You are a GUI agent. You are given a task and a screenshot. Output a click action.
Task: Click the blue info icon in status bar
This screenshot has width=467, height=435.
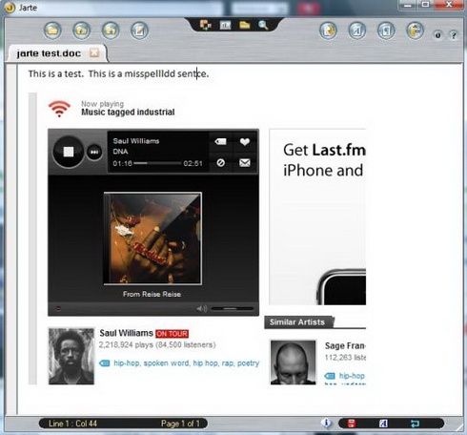[x=326, y=423]
